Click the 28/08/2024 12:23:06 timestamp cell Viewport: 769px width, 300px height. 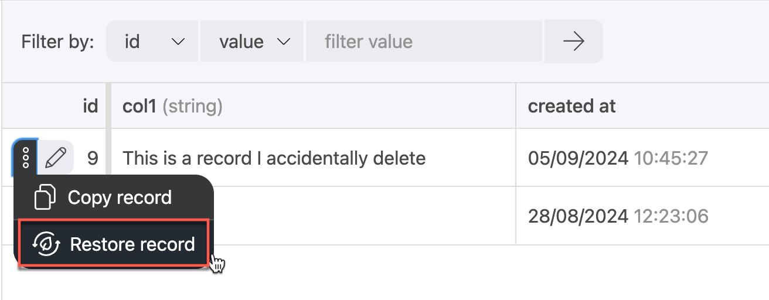click(618, 216)
